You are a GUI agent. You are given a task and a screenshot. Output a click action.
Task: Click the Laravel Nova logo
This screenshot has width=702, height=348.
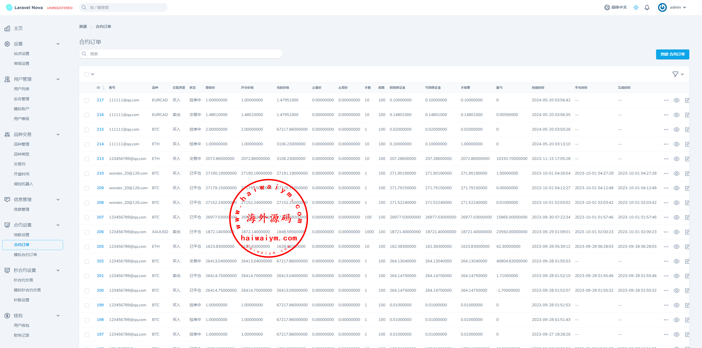click(24, 7)
